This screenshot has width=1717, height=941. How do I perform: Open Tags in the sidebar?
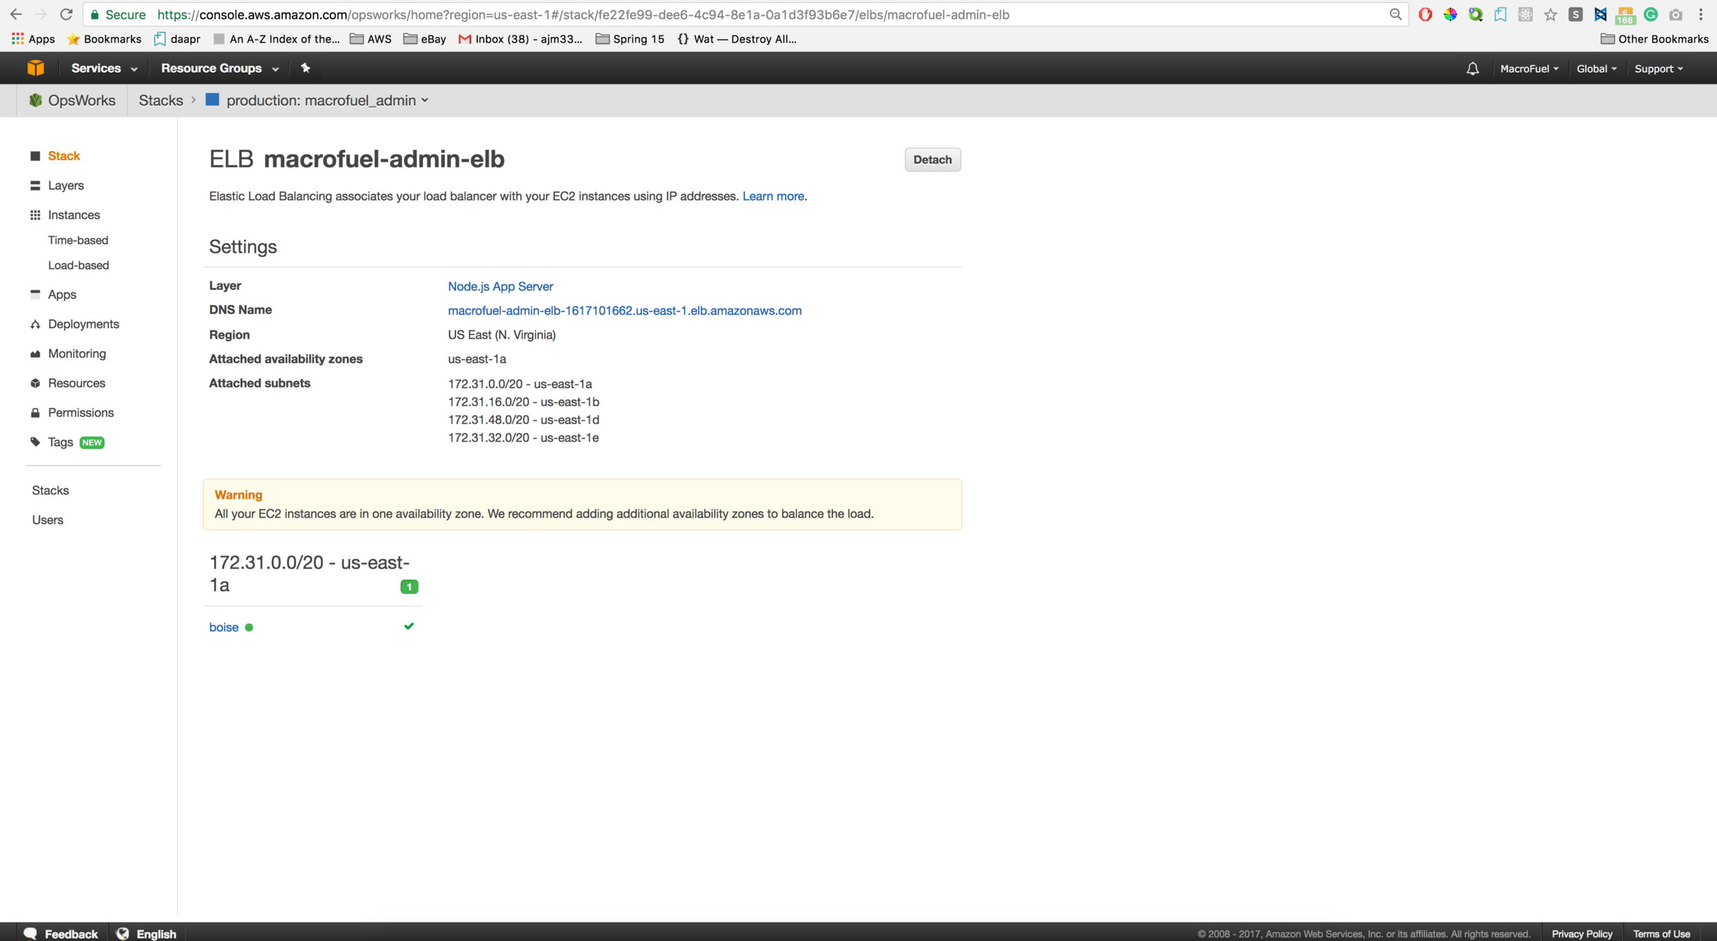point(60,442)
